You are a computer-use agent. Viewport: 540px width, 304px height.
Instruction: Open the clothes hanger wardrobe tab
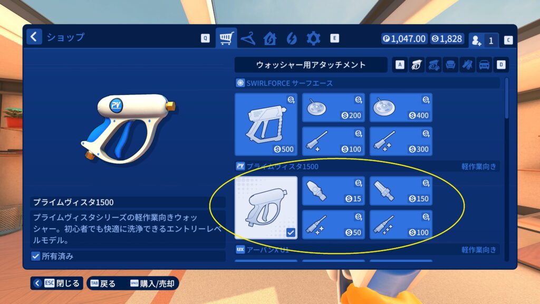(248, 38)
